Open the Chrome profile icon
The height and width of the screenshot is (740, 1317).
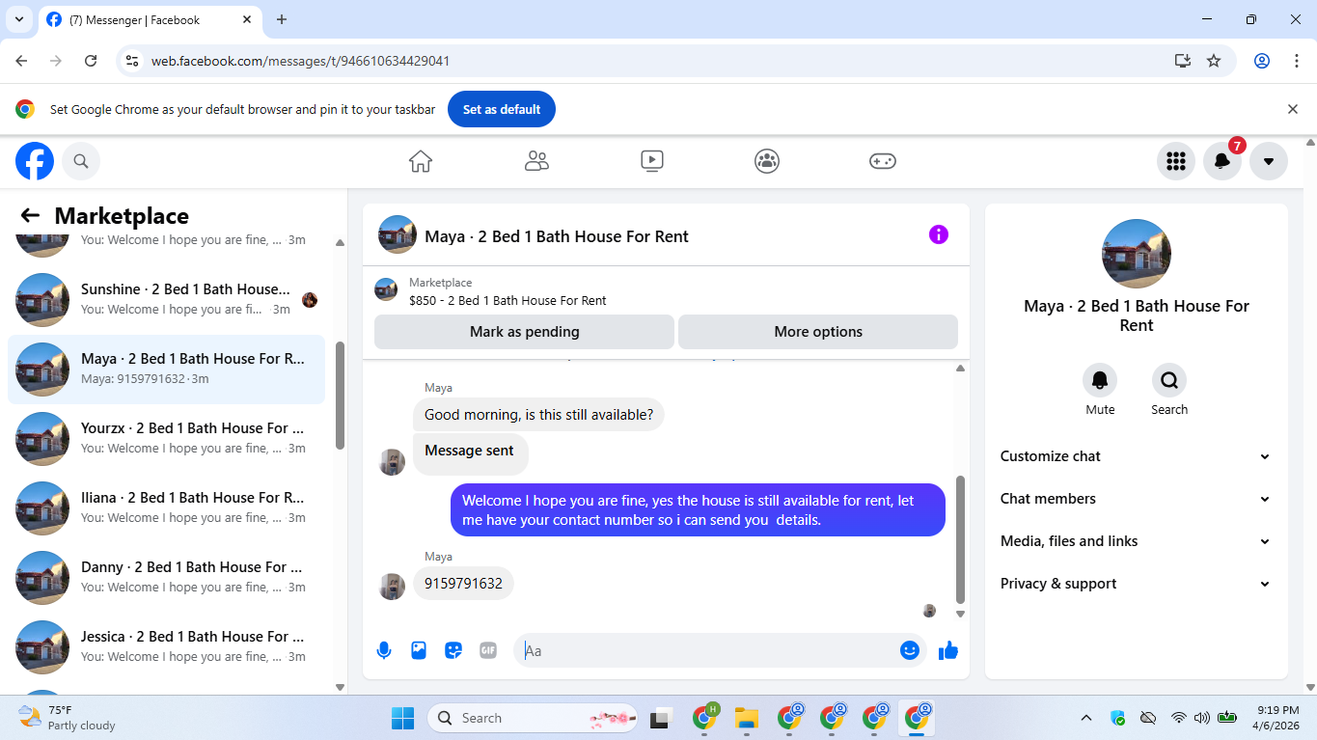1262,61
